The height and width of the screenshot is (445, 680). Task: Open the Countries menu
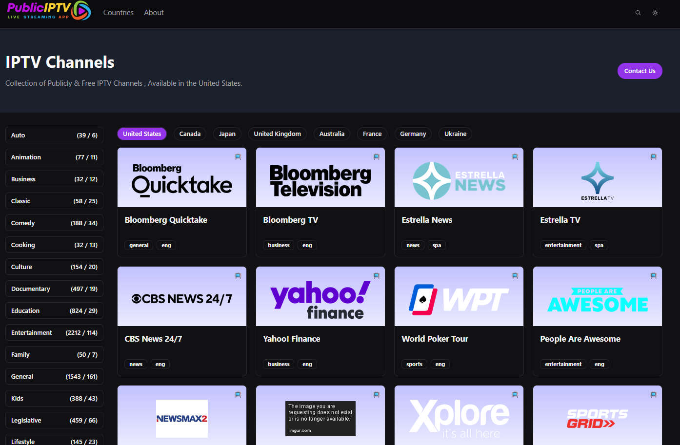point(118,13)
